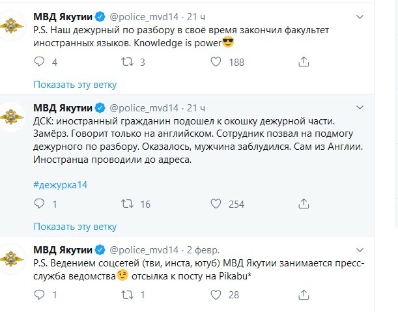Reply to the Pikabu tweet

click(x=39, y=294)
